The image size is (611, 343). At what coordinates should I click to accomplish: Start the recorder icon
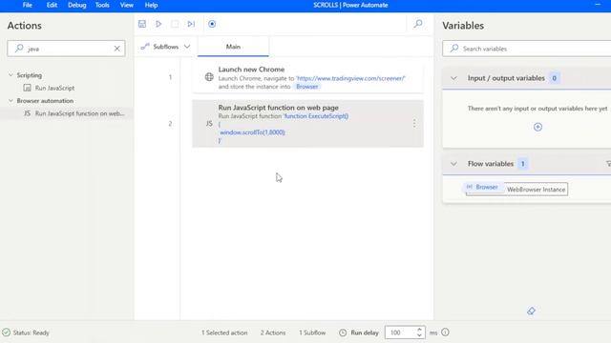[212, 24]
